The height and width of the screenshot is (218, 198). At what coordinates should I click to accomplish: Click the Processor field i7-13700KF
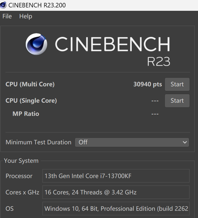(x=116, y=176)
